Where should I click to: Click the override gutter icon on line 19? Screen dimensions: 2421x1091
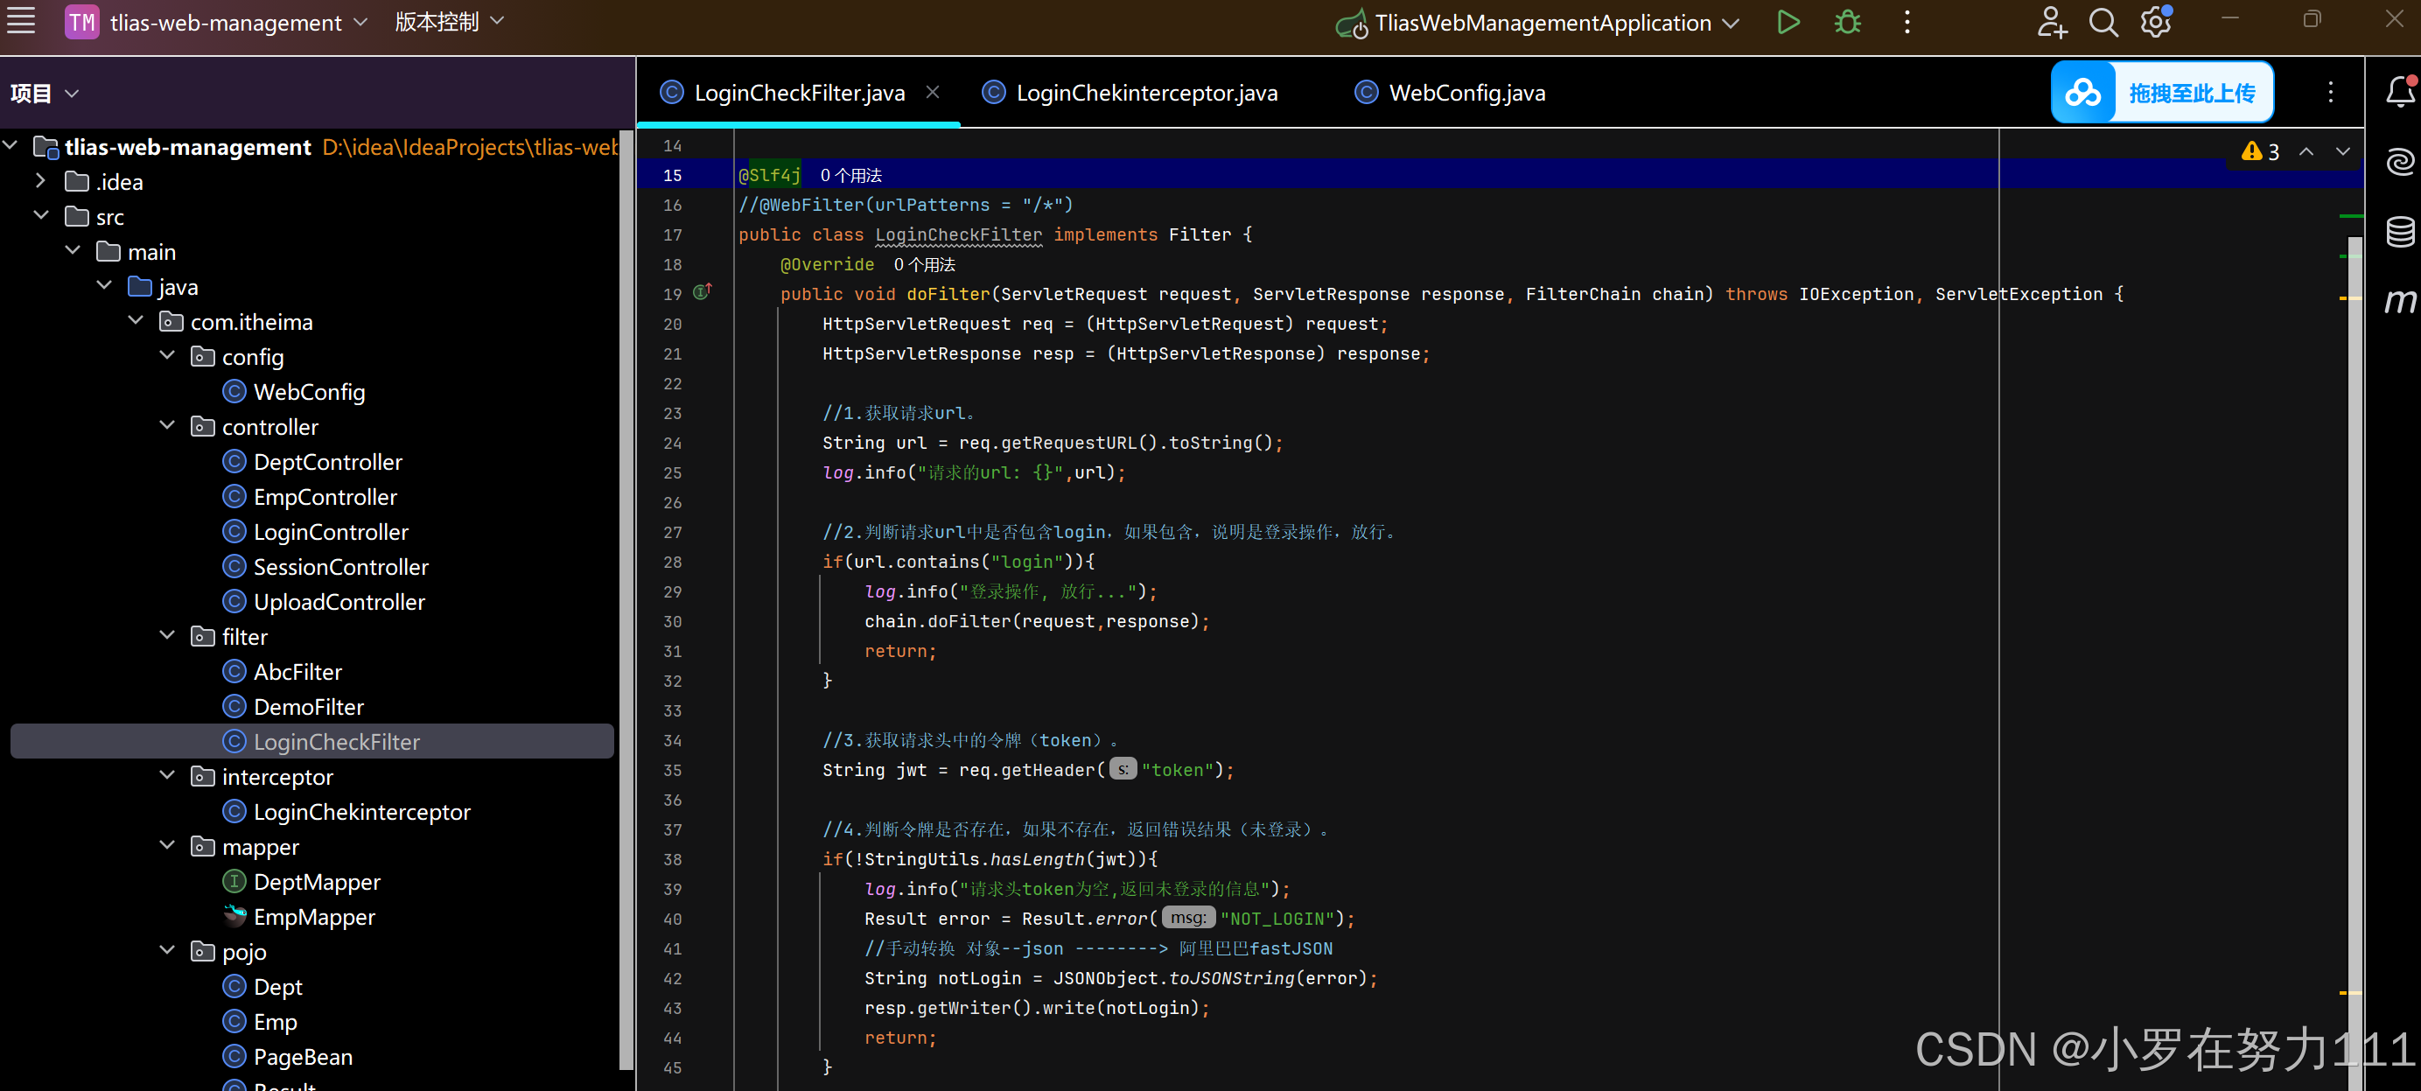click(x=702, y=292)
